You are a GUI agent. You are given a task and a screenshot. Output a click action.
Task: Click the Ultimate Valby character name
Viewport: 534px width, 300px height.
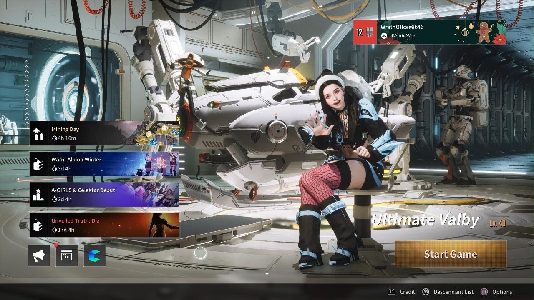[x=425, y=220]
